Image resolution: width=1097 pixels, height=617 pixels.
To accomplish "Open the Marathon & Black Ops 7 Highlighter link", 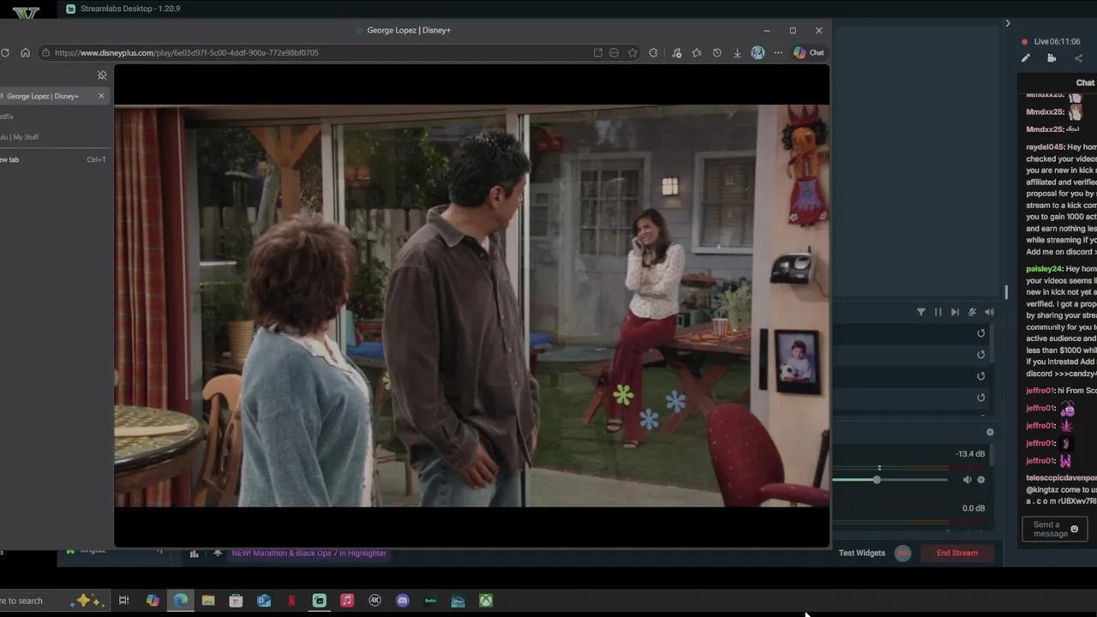I will tap(309, 554).
